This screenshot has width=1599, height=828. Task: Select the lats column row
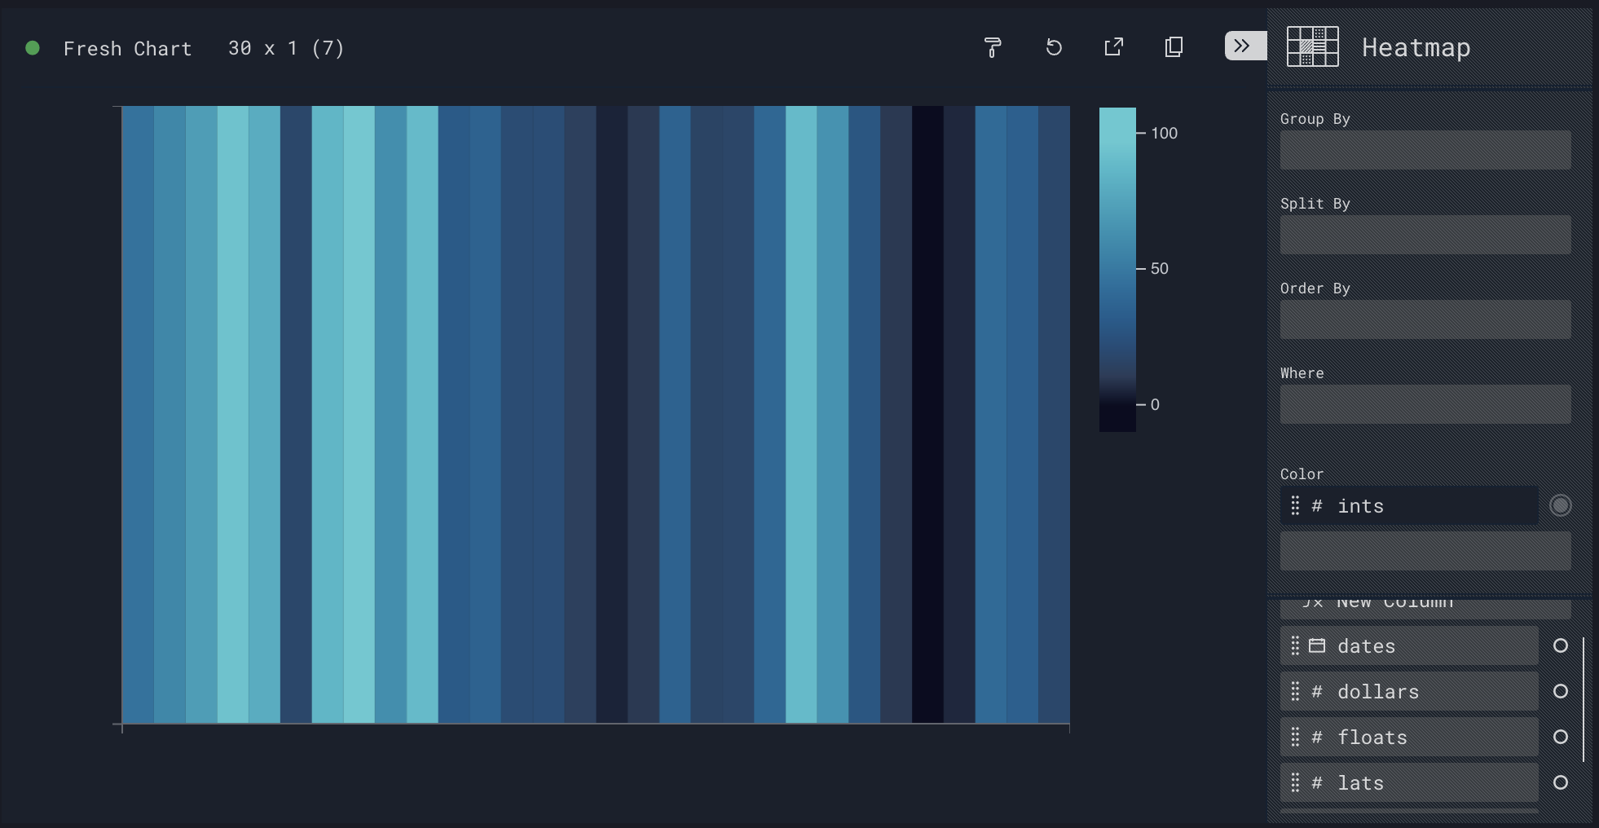[x=1409, y=783]
